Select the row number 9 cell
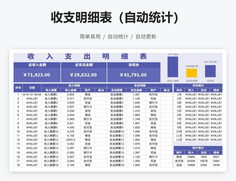This screenshot has height=181, width=236. [x=18, y=127]
